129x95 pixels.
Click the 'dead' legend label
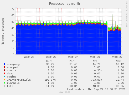tap(10, 74)
